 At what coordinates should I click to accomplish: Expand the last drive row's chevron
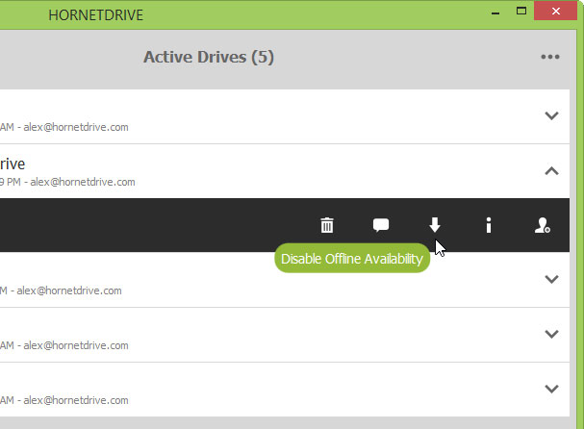[551, 389]
